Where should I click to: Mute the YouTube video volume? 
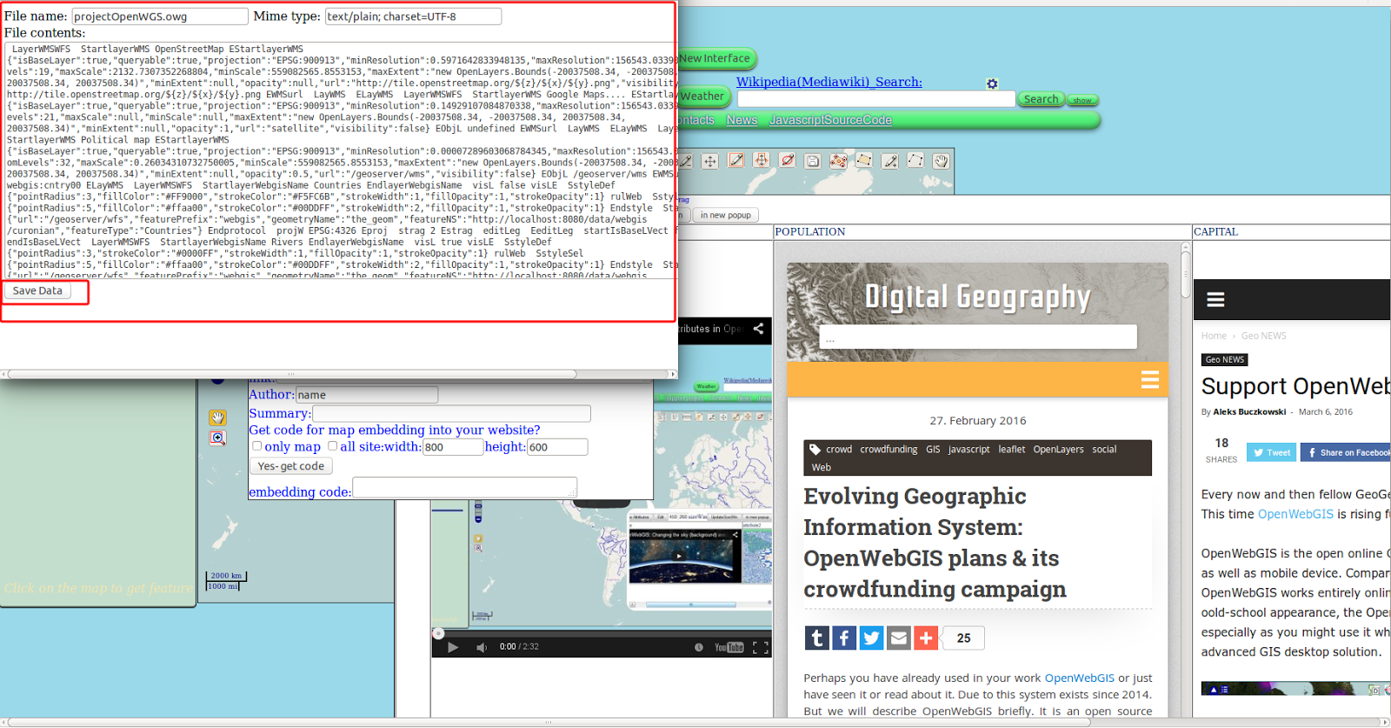pos(482,647)
